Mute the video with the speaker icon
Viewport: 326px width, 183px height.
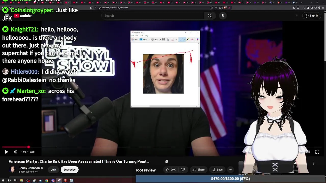click(16, 152)
